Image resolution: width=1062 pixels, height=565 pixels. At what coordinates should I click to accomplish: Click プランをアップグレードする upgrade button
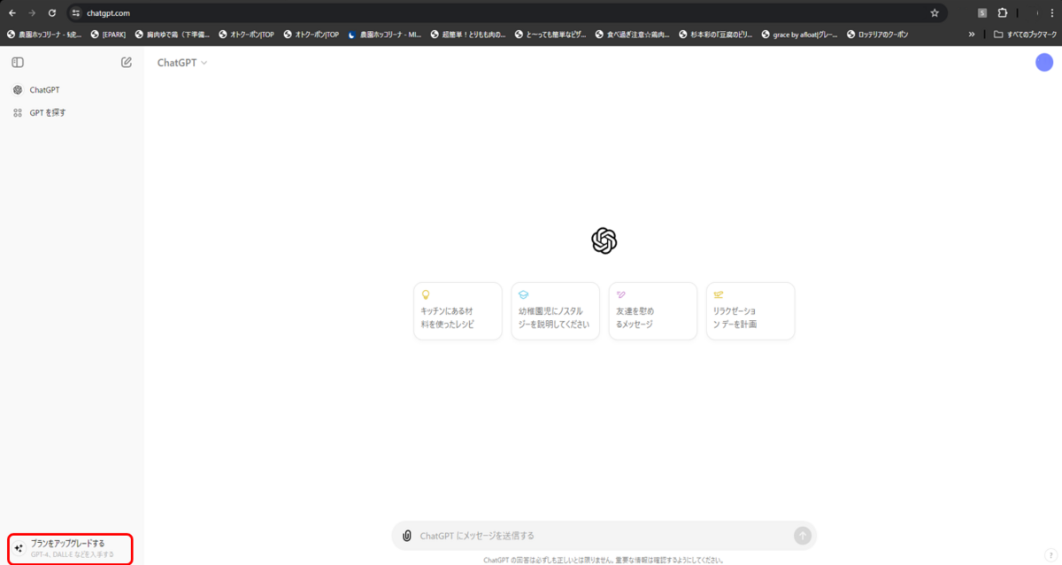click(x=71, y=548)
